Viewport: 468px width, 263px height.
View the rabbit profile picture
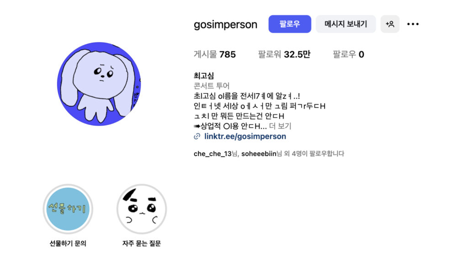(x=99, y=84)
